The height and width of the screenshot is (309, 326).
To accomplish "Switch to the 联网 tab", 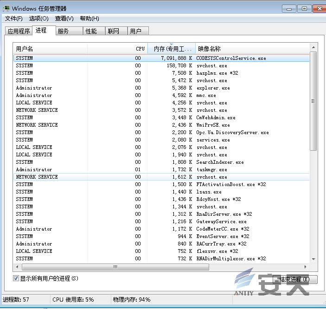I will click(116, 31).
